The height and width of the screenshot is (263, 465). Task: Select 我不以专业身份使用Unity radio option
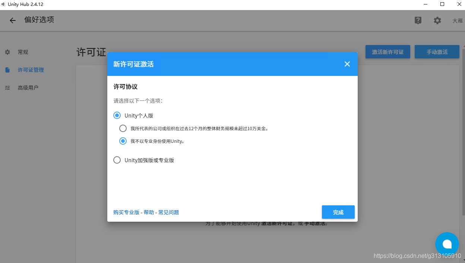123,141
